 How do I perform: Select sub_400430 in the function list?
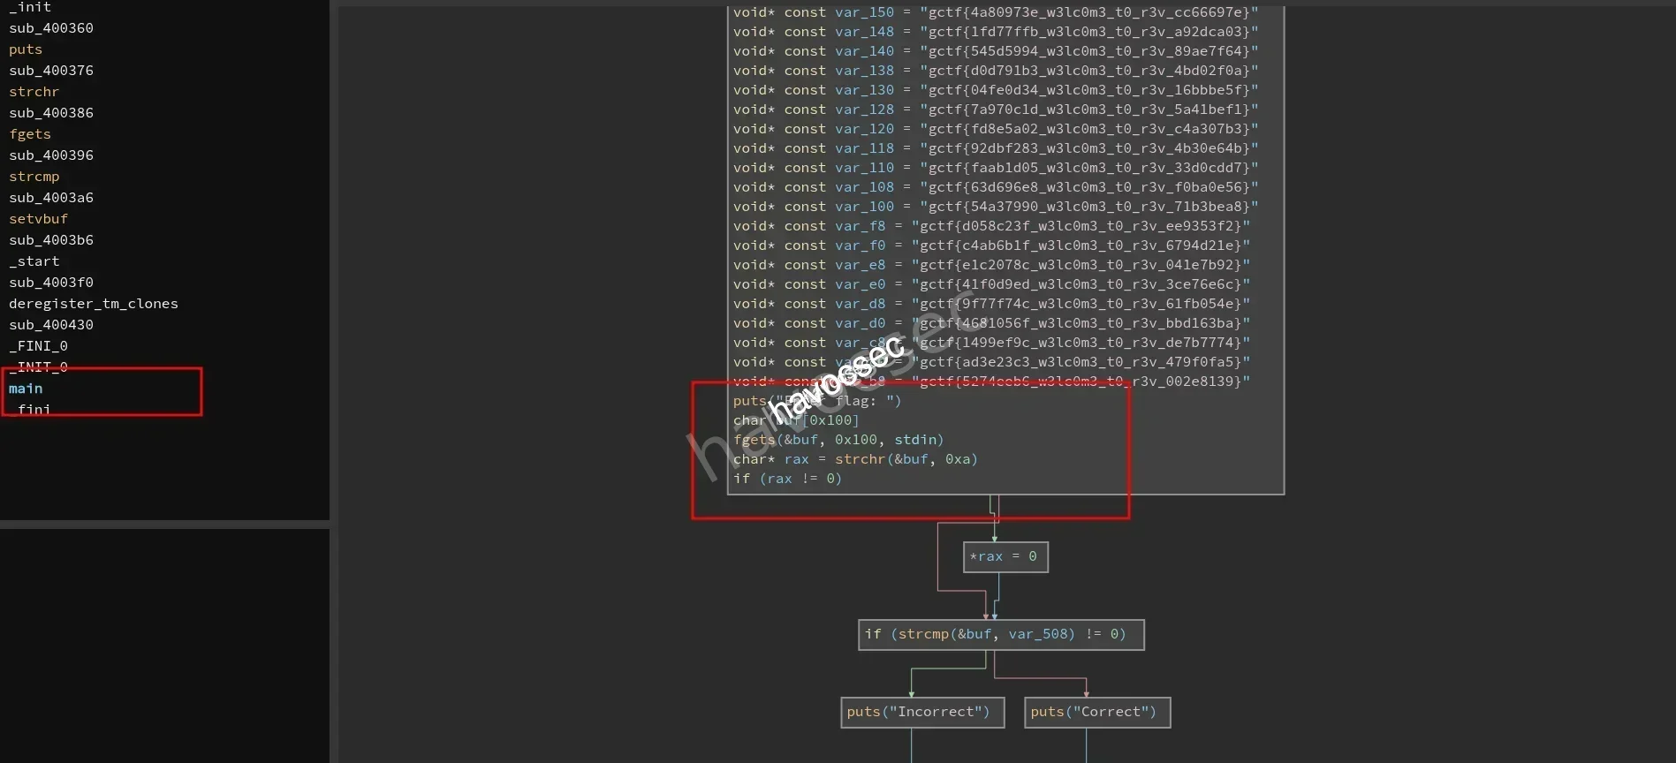click(x=50, y=325)
